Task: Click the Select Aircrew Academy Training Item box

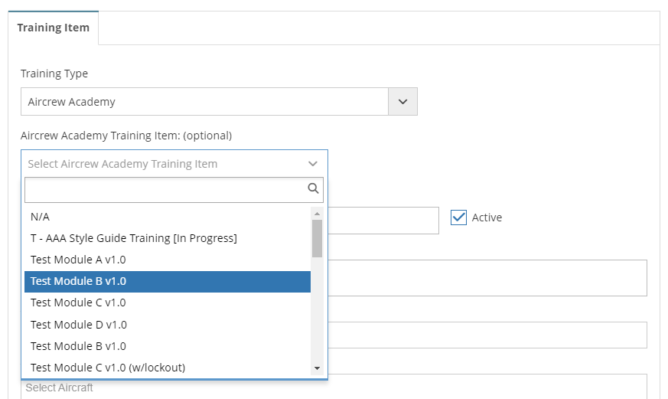Action: pos(174,164)
